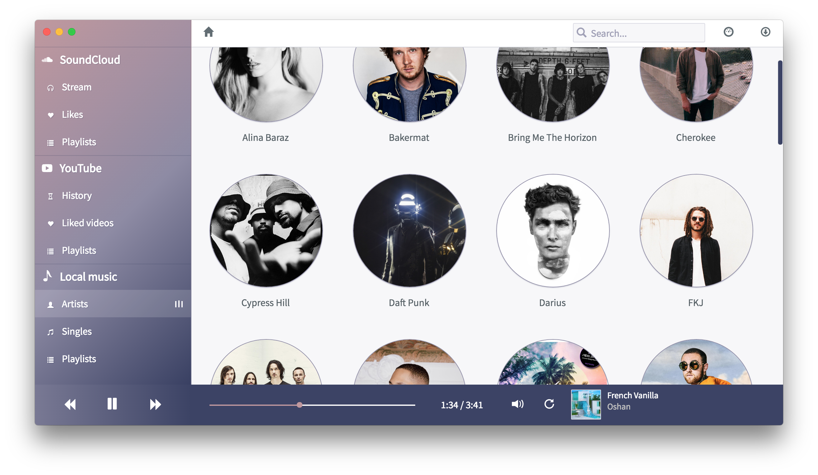Click the notes icon next to Singles
The width and height of the screenshot is (818, 475).
pos(50,332)
